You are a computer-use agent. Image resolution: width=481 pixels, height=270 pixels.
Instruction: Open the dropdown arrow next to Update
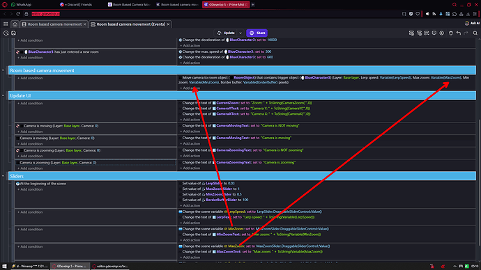point(240,33)
